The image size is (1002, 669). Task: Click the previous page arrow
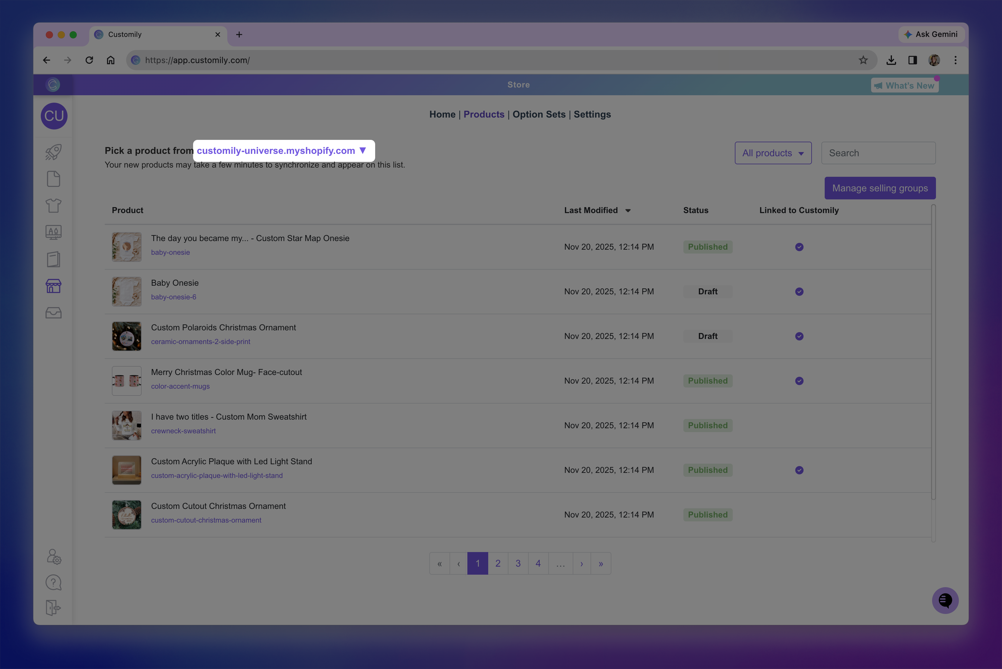click(x=458, y=563)
